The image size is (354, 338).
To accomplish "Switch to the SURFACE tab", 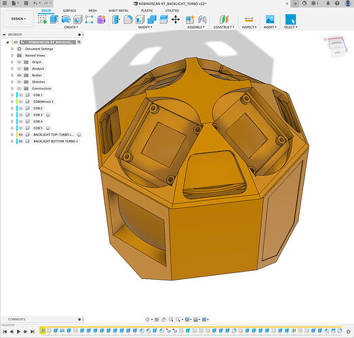I will click(x=69, y=11).
